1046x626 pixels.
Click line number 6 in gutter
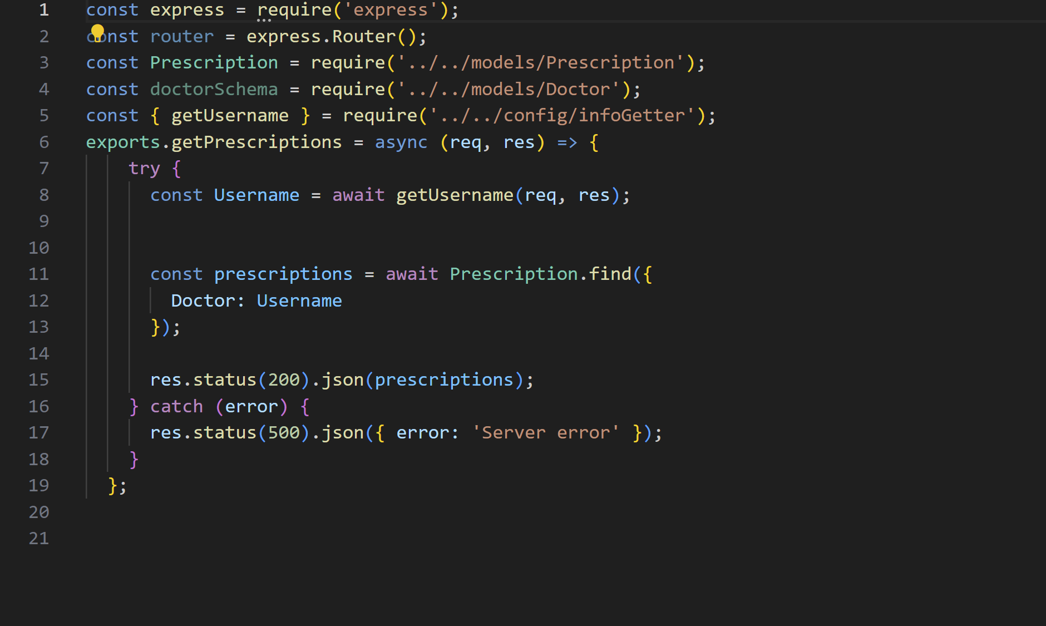point(44,142)
